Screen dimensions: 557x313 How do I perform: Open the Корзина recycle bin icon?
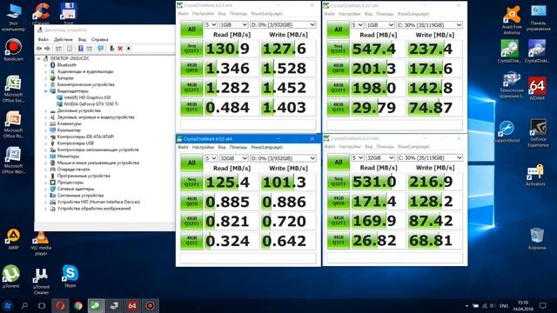pos(537,239)
